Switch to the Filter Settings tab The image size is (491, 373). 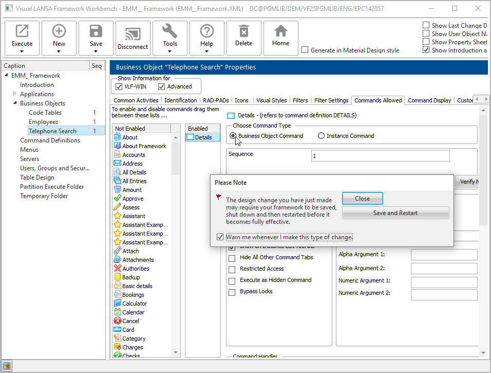click(331, 100)
